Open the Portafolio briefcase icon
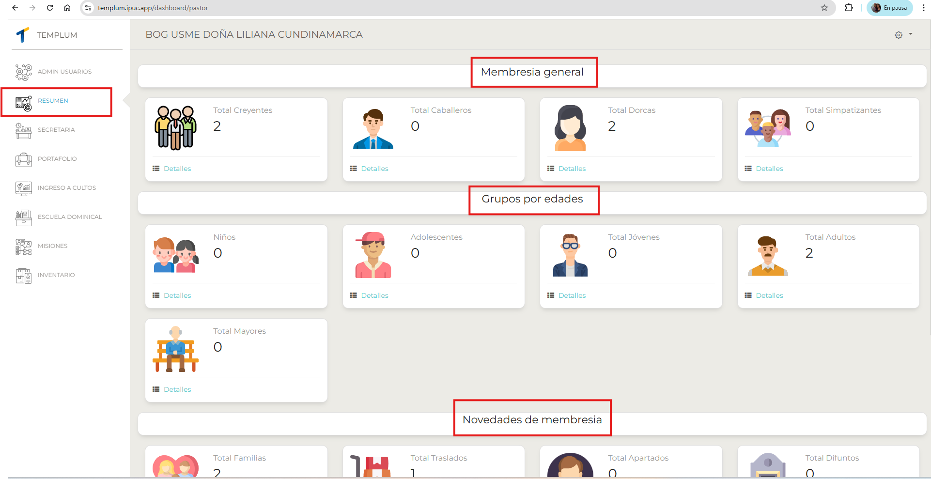 pos(23,159)
